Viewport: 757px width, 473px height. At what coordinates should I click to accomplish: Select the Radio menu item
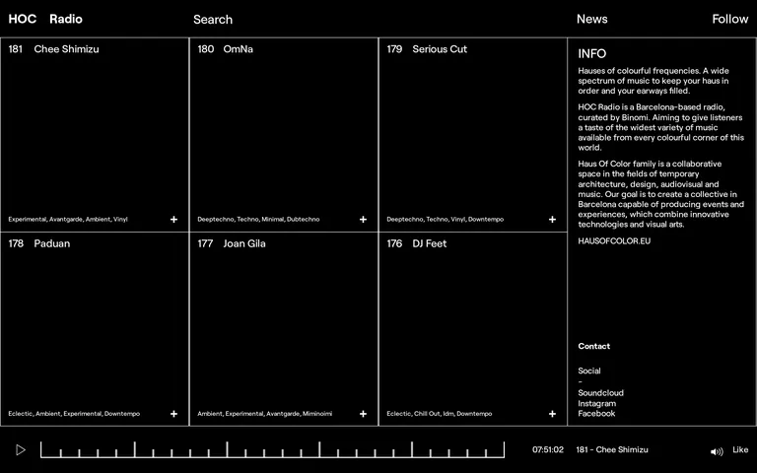click(x=66, y=20)
